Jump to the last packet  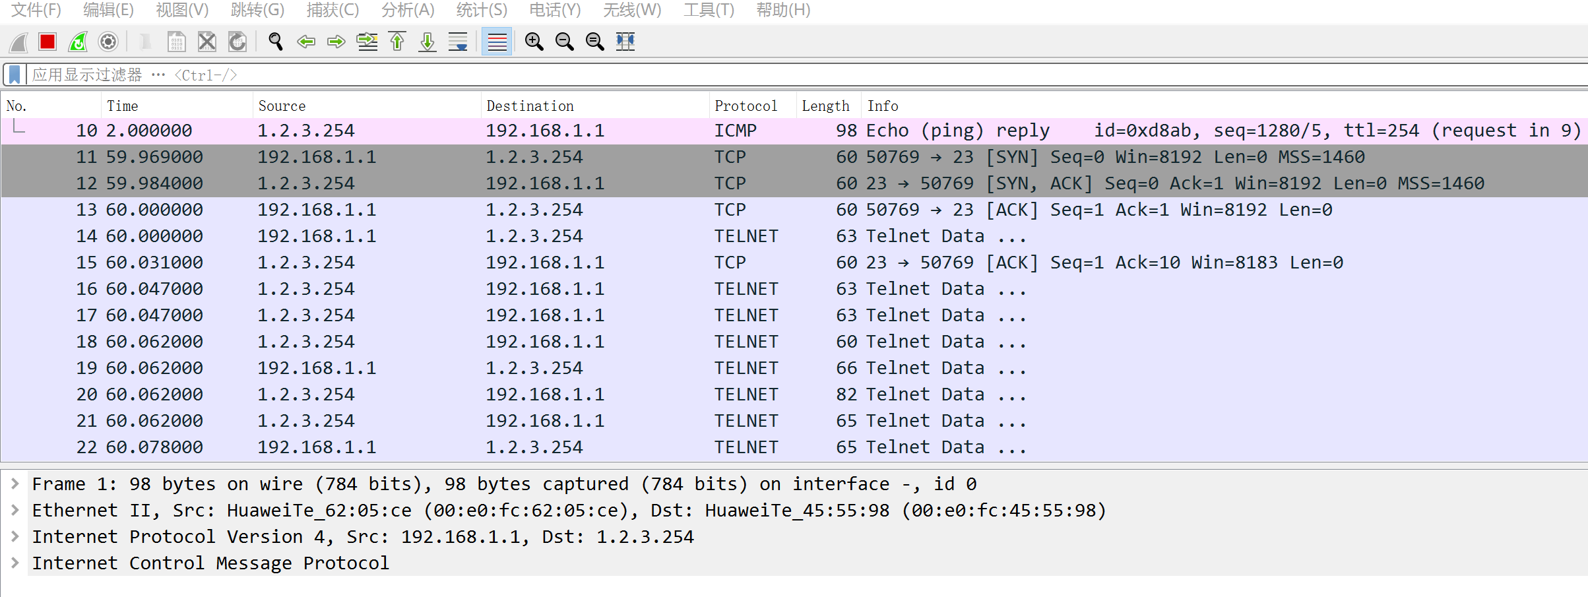point(428,42)
